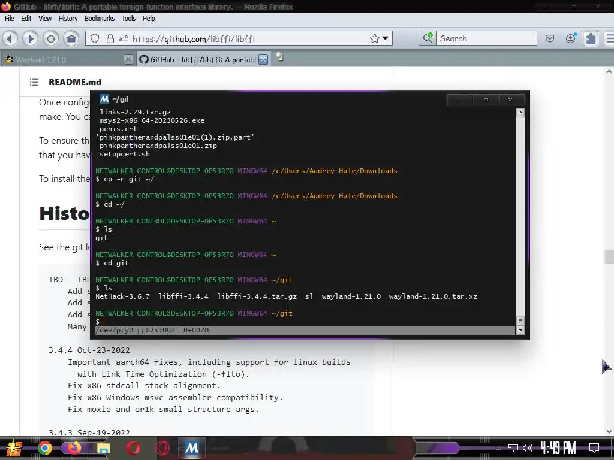Click the Firefox page scrollbar down arrow

pos(609,431)
